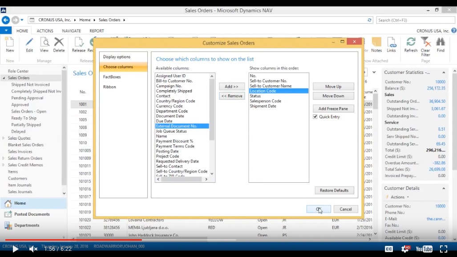The height and width of the screenshot is (257, 457).
Task: Select Job Queue Status in available columns
Action: coord(171,131)
